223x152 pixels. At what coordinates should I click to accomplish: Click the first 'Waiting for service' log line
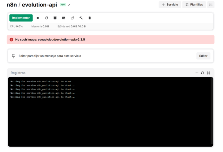43,82
